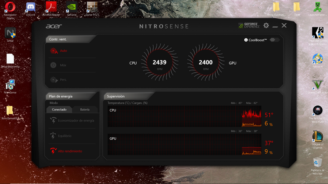Select the NitroSenseV3 folder on desktop
Image resolution: width=328 pixels, height=184 pixels.
click(9, 113)
